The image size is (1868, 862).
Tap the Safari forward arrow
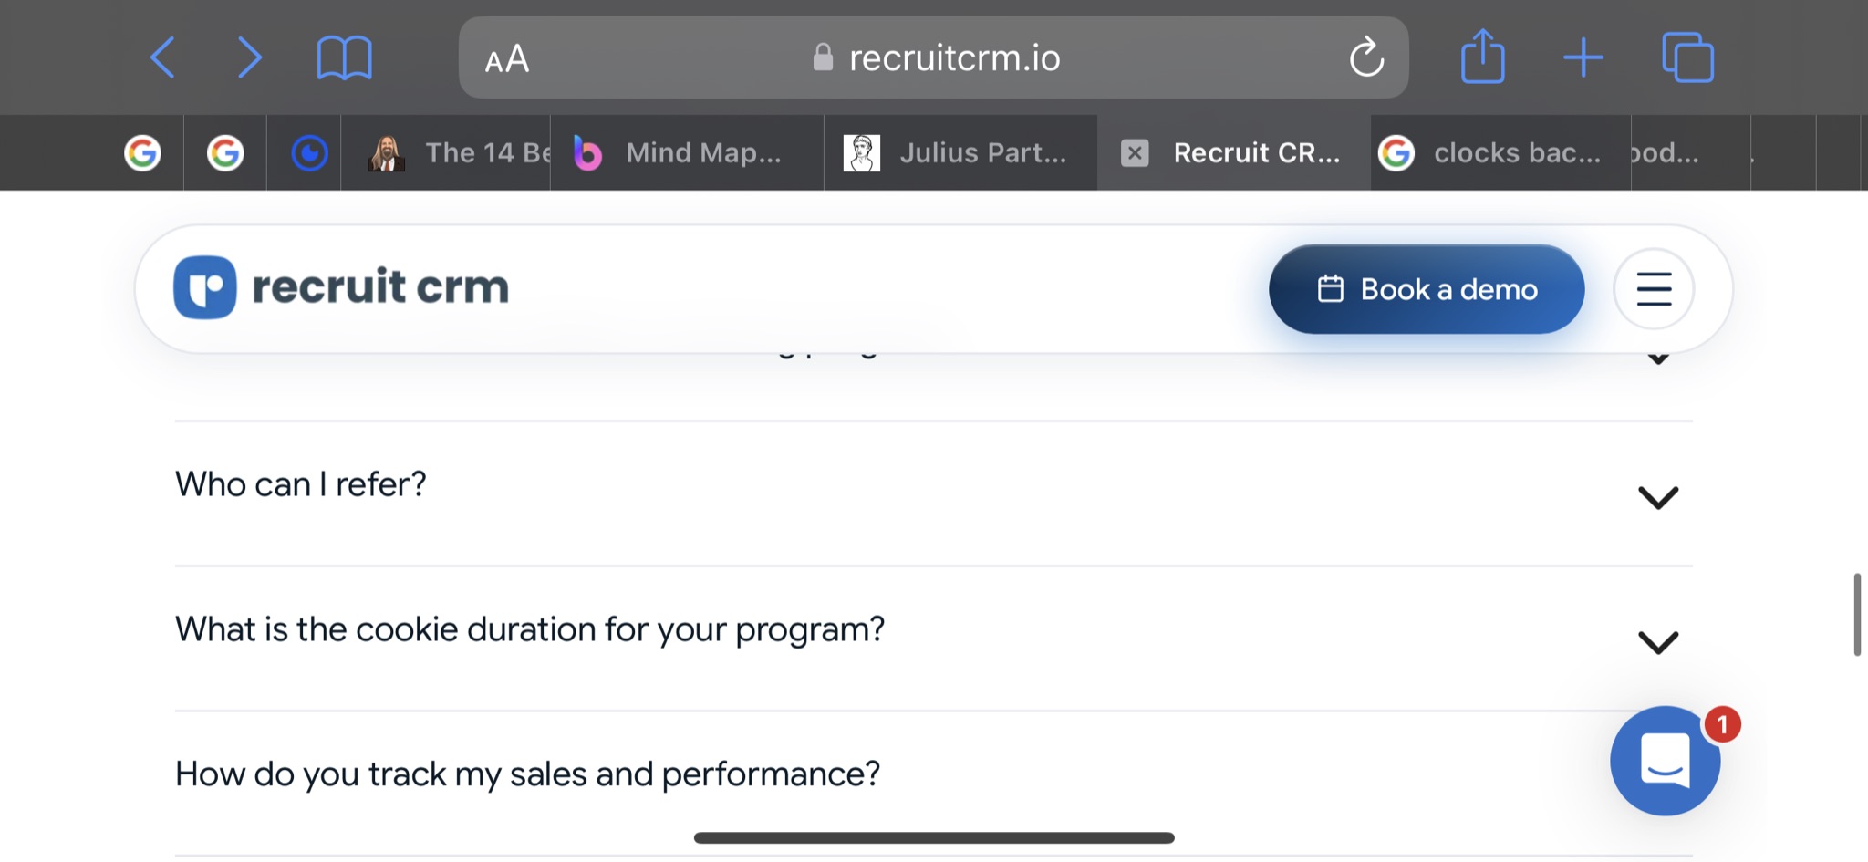(249, 58)
